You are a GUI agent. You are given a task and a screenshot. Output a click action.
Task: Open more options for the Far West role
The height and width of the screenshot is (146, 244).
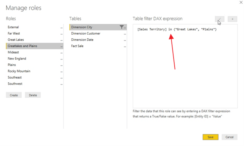click(x=62, y=34)
